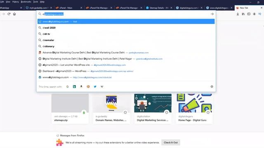Select the highlighted www.digitalsiteguru.com Visit suggestion
264x148 pixels.
126,21
